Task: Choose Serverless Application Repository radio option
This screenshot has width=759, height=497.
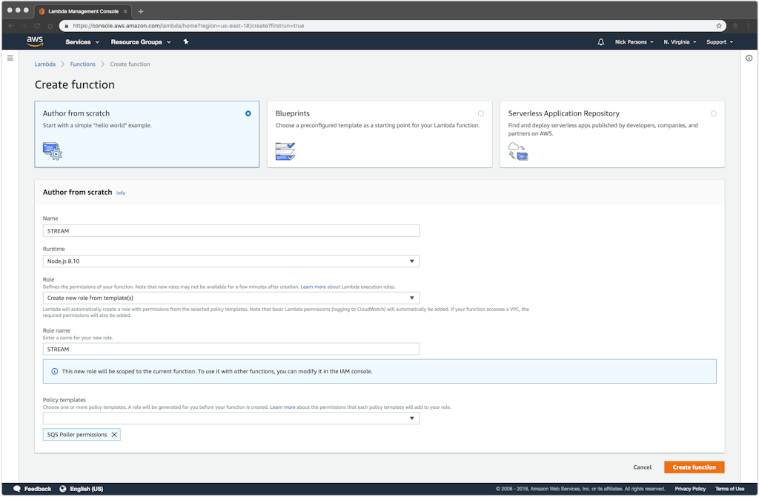Action: (713, 113)
